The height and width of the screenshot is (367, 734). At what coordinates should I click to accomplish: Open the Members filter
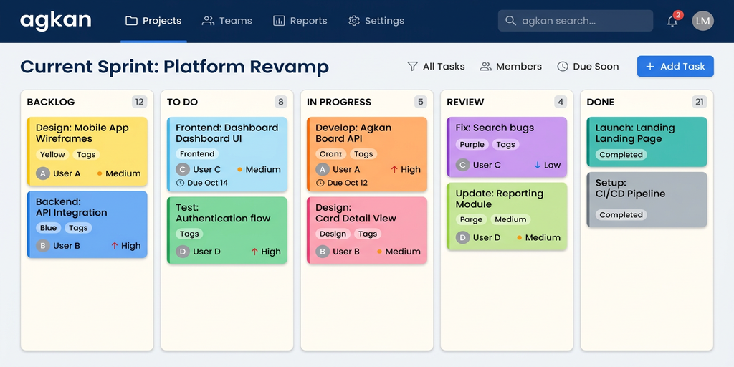point(510,66)
